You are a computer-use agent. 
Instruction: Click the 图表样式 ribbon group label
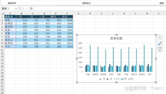[x=86, y=3]
